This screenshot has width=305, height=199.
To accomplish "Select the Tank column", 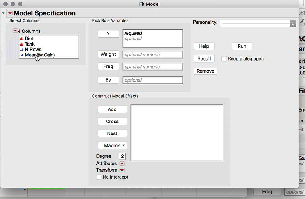I will tap(30, 44).
